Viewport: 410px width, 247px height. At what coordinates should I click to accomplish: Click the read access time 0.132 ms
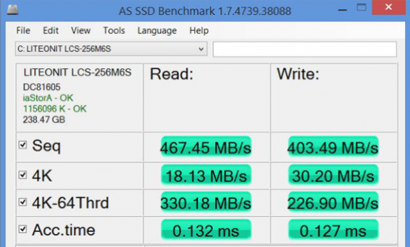pos(206,230)
